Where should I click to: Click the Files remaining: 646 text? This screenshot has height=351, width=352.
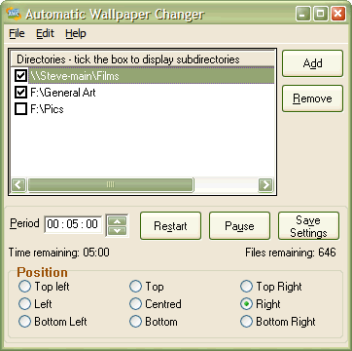click(x=291, y=253)
